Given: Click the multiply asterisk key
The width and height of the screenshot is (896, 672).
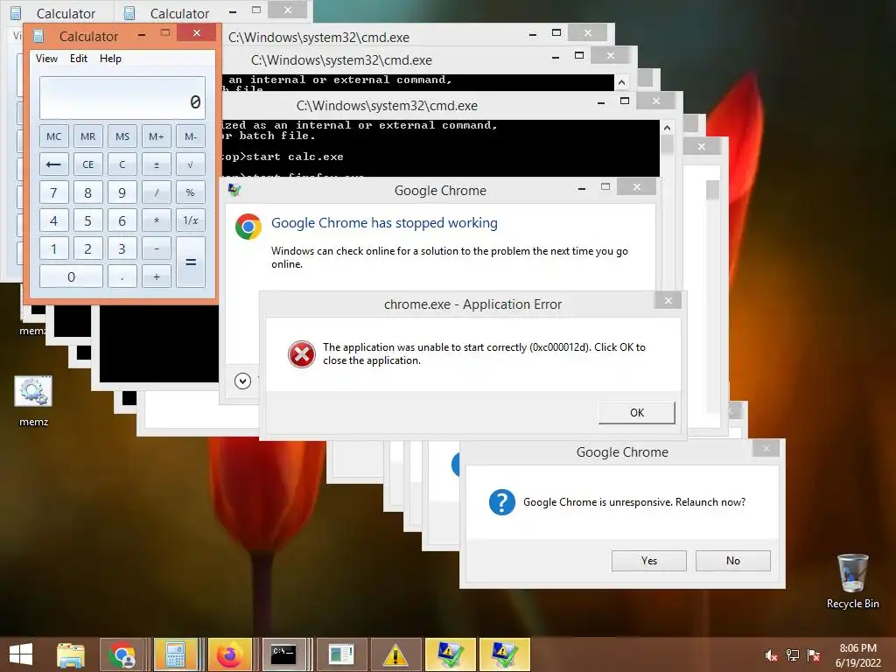Looking at the screenshot, I should click(156, 220).
